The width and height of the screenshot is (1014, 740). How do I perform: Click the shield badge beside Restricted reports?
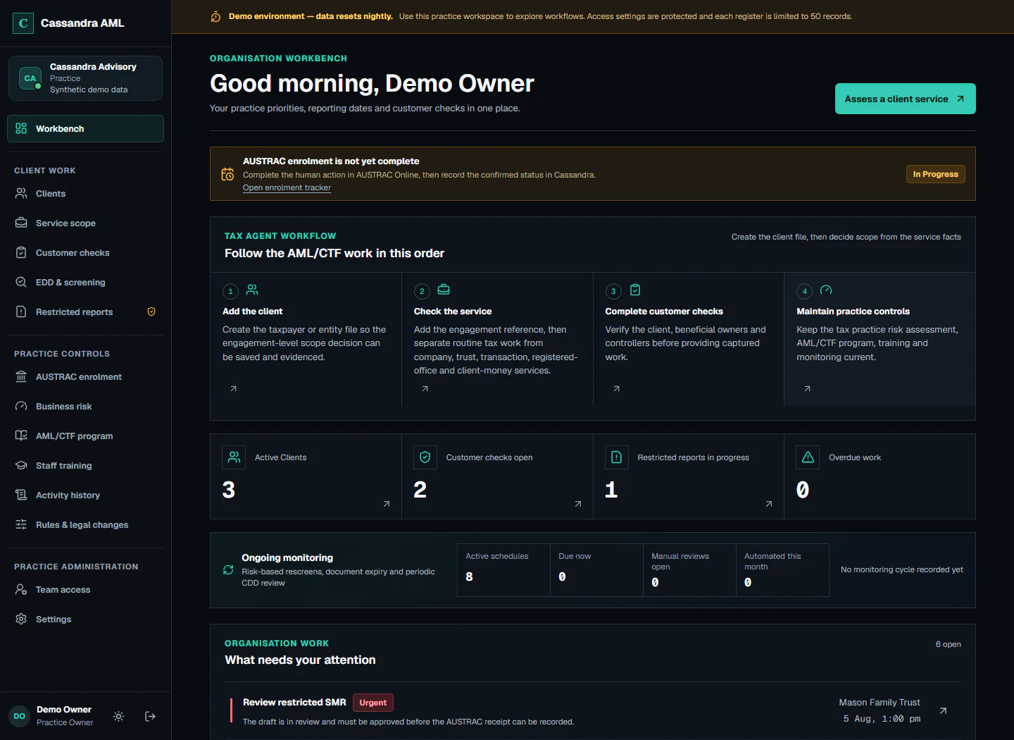coord(151,312)
